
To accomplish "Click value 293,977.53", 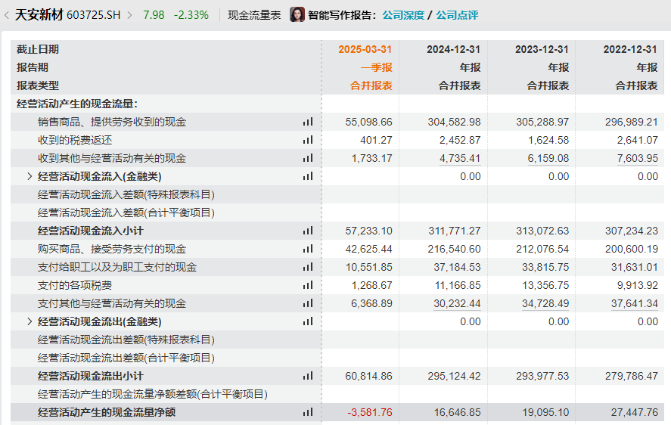I will (x=542, y=376).
